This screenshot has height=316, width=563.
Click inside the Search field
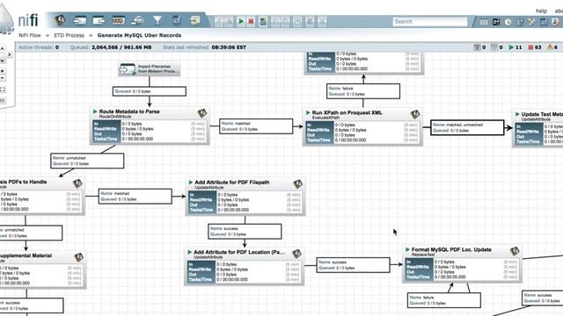click(430, 21)
